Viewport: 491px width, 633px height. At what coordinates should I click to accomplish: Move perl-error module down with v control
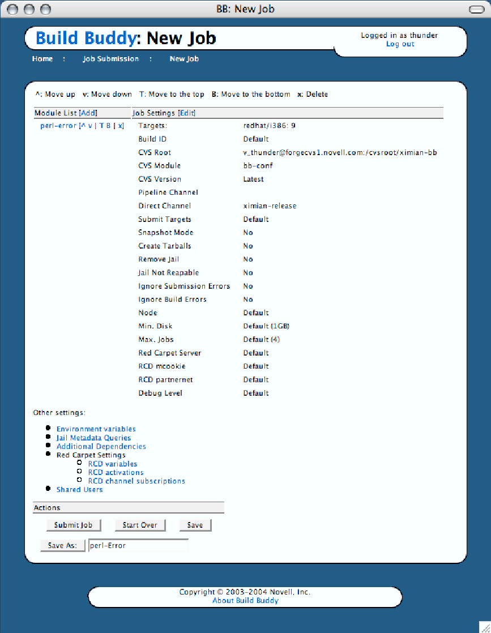(90, 126)
